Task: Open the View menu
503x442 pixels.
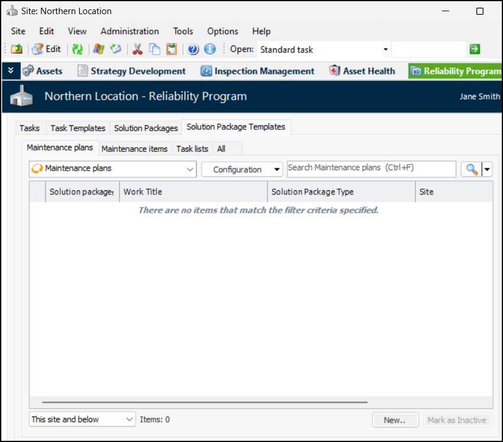Action: point(77,31)
